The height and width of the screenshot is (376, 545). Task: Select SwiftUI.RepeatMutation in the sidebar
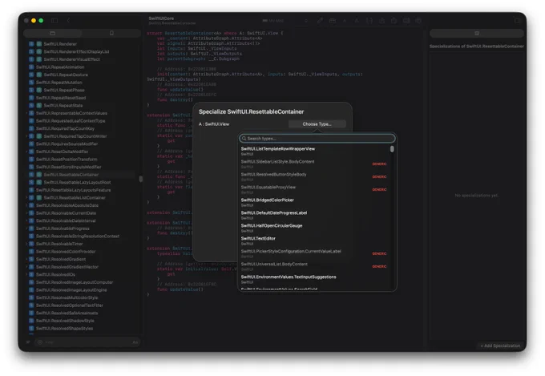point(79,82)
